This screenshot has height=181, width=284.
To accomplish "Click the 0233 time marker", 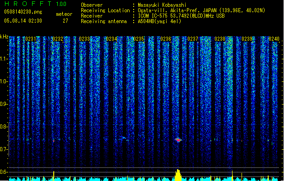I will coord(84,39).
